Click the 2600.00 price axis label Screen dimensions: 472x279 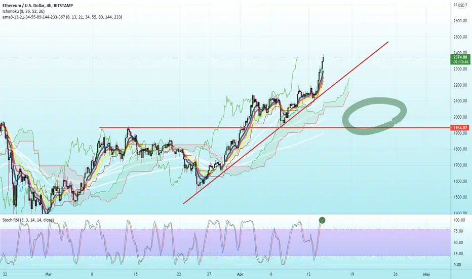[460, 21]
